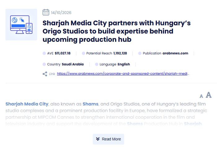Click the Potential Reach value 1,192,128

pos(120,53)
